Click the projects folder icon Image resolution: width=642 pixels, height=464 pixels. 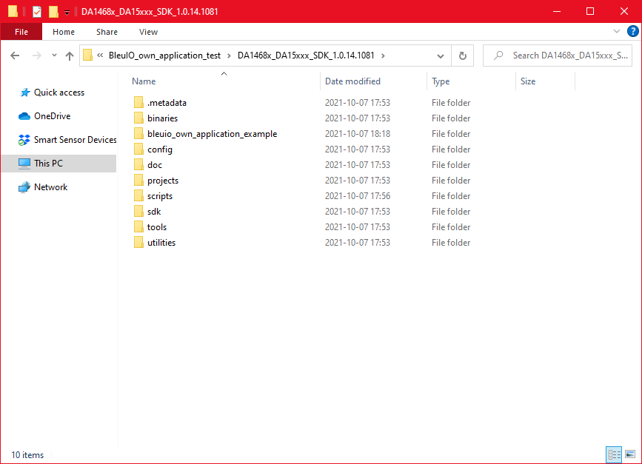[x=138, y=180]
